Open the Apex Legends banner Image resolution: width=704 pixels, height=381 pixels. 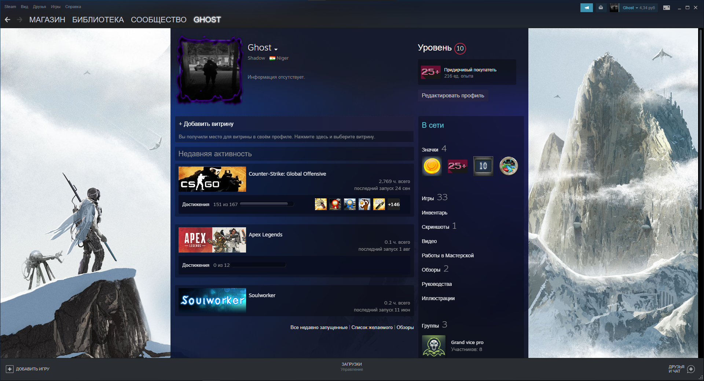tap(212, 240)
